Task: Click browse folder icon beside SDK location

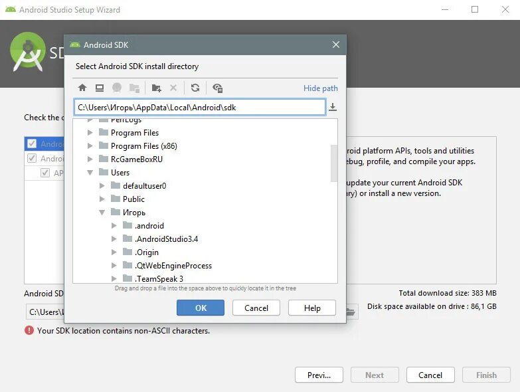Action: (351, 312)
